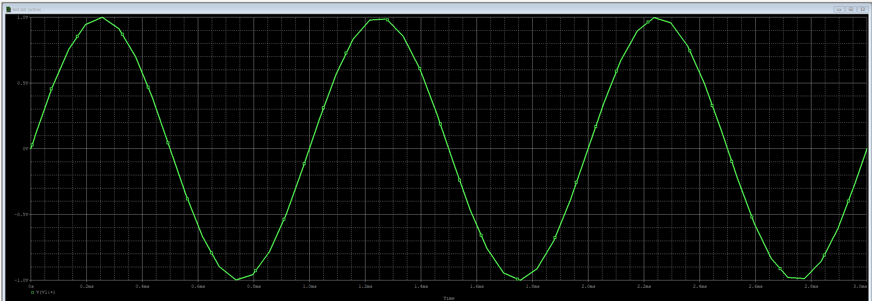Click the -0.5V y-axis label
The height and width of the screenshot is (301, 872).
coord(22,215)
